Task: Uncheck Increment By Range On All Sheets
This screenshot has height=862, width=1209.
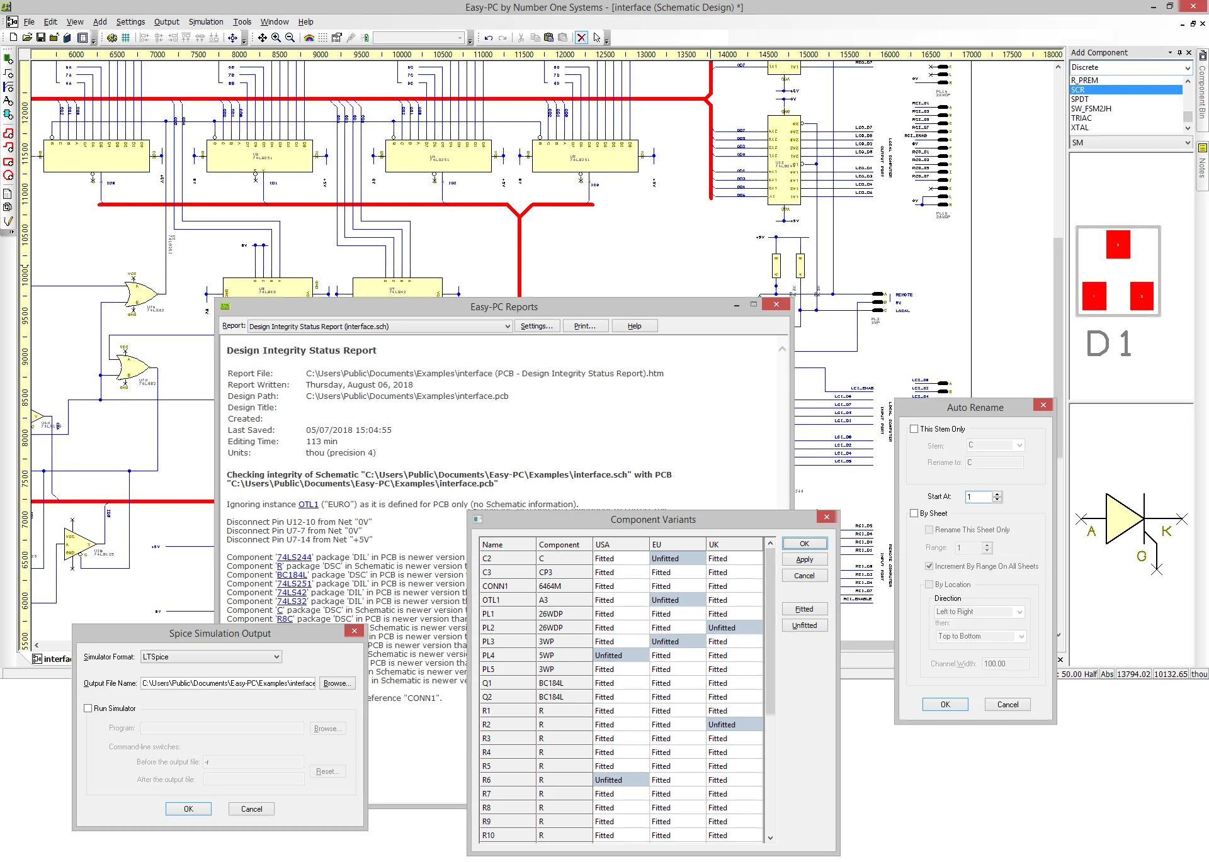Action: pos(929,566)
